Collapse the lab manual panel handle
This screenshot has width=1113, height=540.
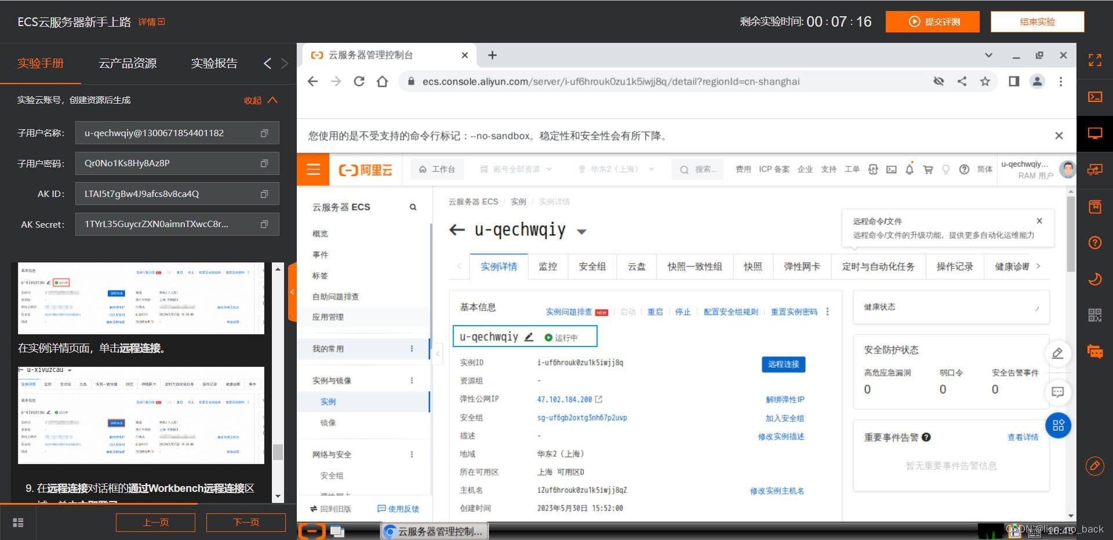point(292,291)
